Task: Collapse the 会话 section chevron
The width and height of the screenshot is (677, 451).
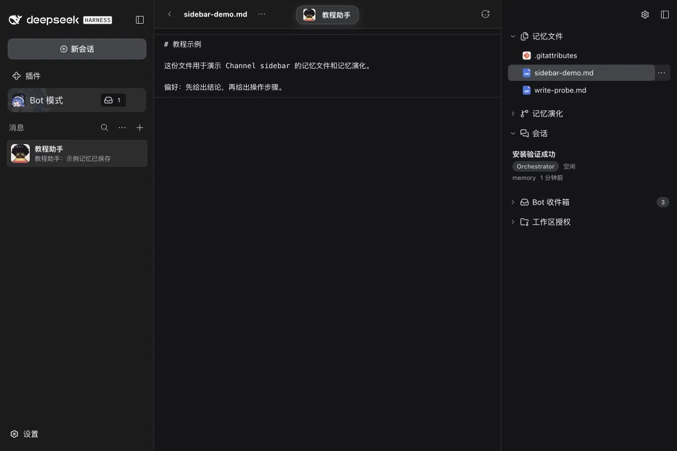Action: click(x=513, y=133)
